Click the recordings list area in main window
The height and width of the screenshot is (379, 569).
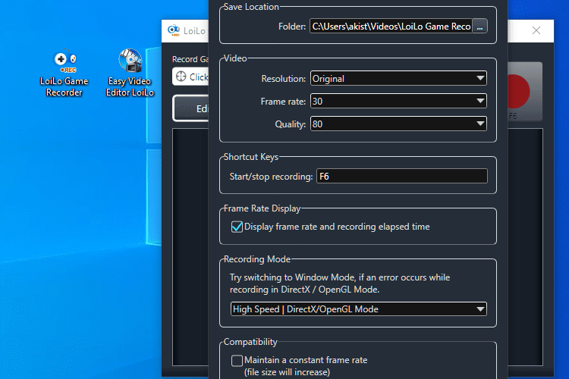pos(190,246)
